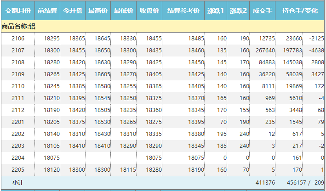
Task: Select the 最高价 column header
Action: pos(98,10)
